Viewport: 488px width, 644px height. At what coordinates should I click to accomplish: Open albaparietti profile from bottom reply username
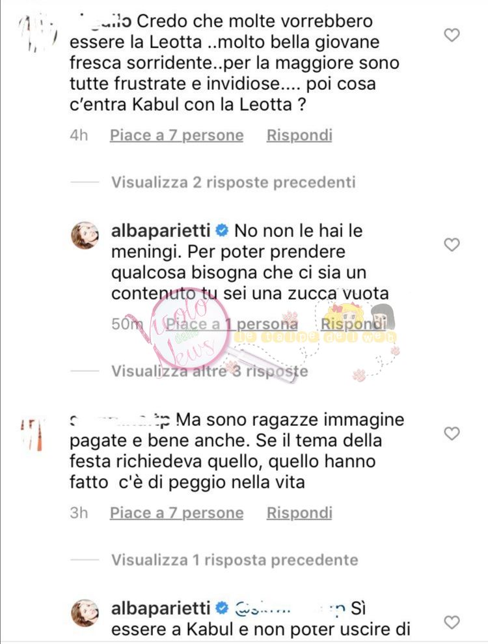point(161,608)
